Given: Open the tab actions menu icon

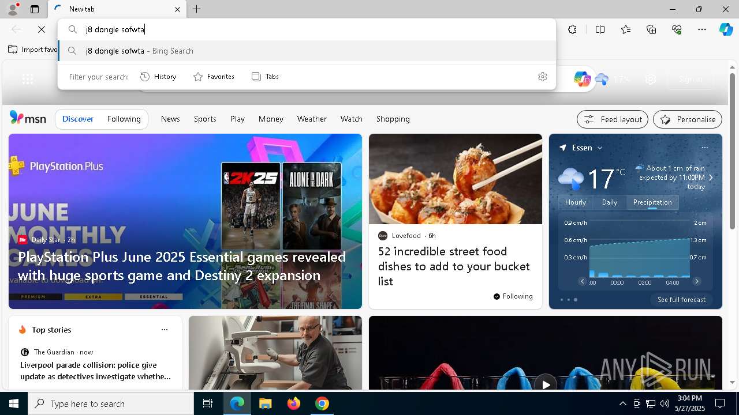Looking at the screenshot, I should pos(35,9).
